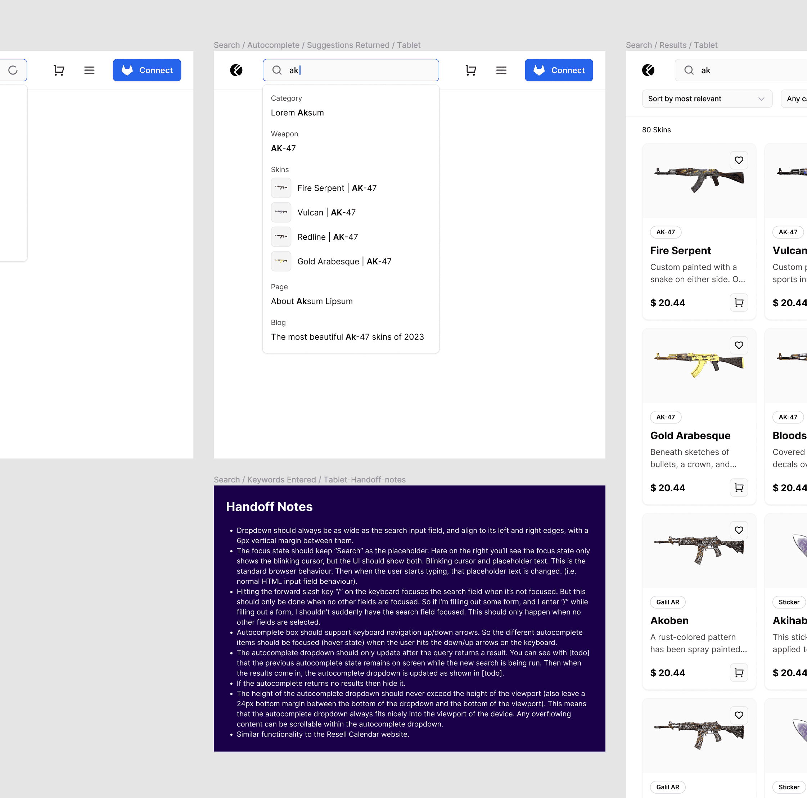Click the Gold Arabesque rifle thumbnail on the results card
Viewport: 807px width, 798px height.
point(699,364)
